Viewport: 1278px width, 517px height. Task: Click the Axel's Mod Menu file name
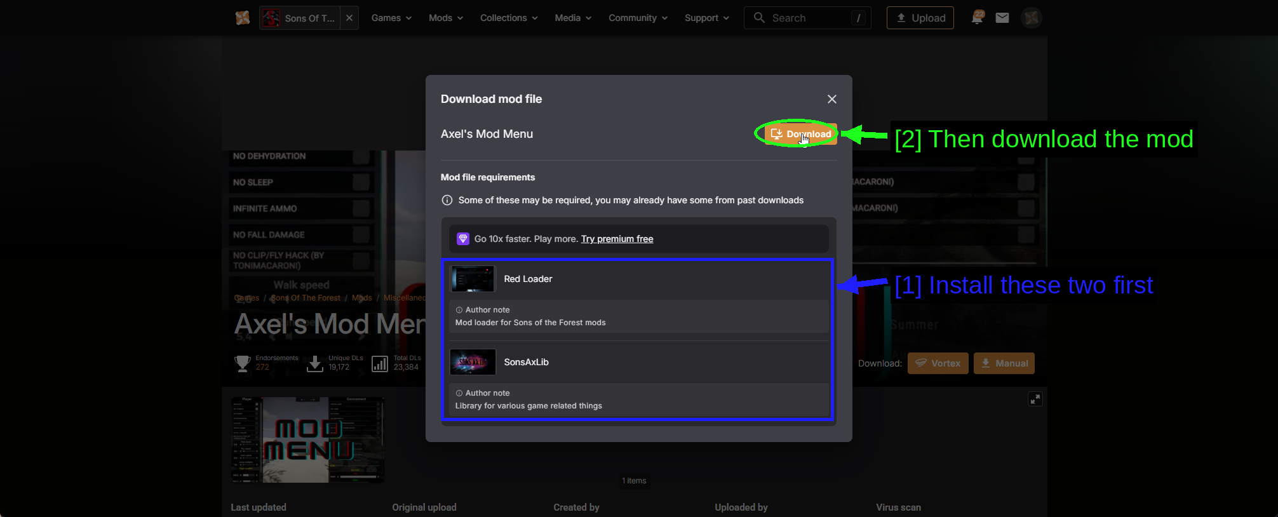tap(487, 134)
